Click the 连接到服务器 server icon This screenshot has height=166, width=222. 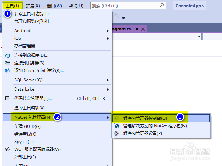7,63
